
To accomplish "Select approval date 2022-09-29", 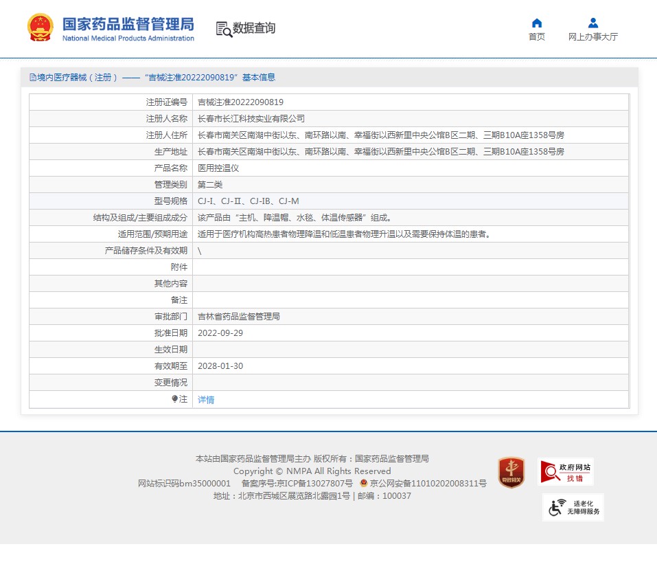I will 220,333.
